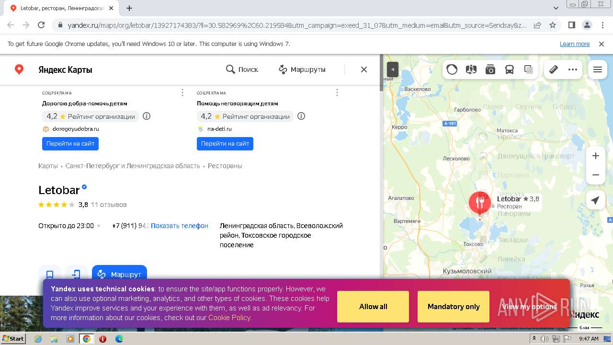This screenshot has height=345, width=613.
Task: Open the hamburger main menu on map
Action: point(598,69)
